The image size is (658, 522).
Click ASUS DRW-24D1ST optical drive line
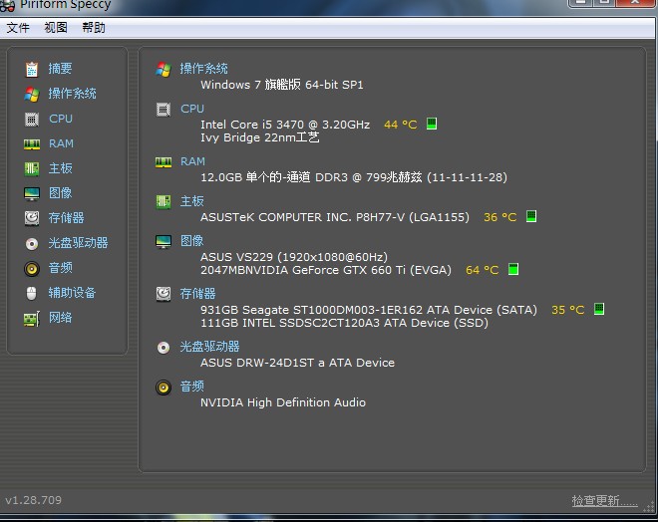(x=297, y=363)
